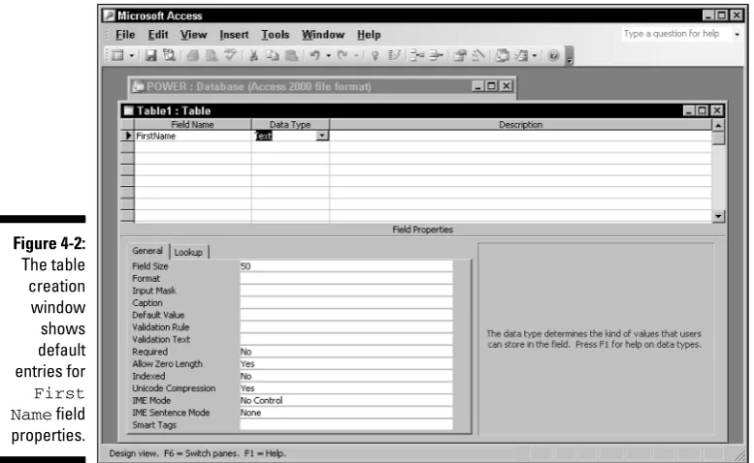Click the Database Window icon
Viewport: 754px width, 463px height.
(x=502, y=55)
